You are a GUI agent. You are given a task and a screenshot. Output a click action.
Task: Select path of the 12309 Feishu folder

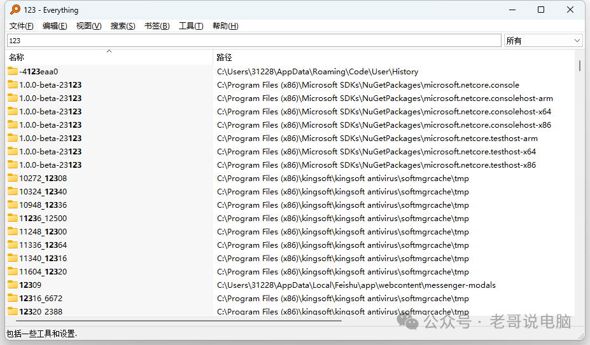[x=356, y=285]
